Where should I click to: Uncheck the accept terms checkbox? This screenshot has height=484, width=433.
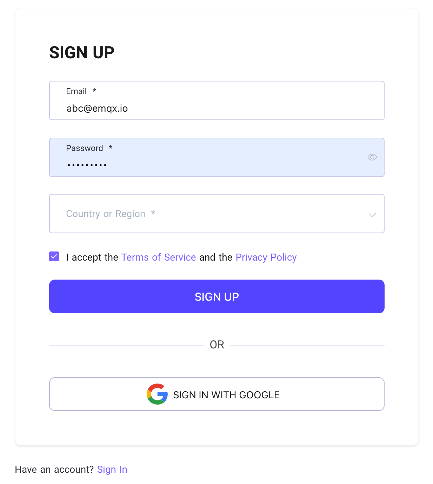[x=54, y=257]
